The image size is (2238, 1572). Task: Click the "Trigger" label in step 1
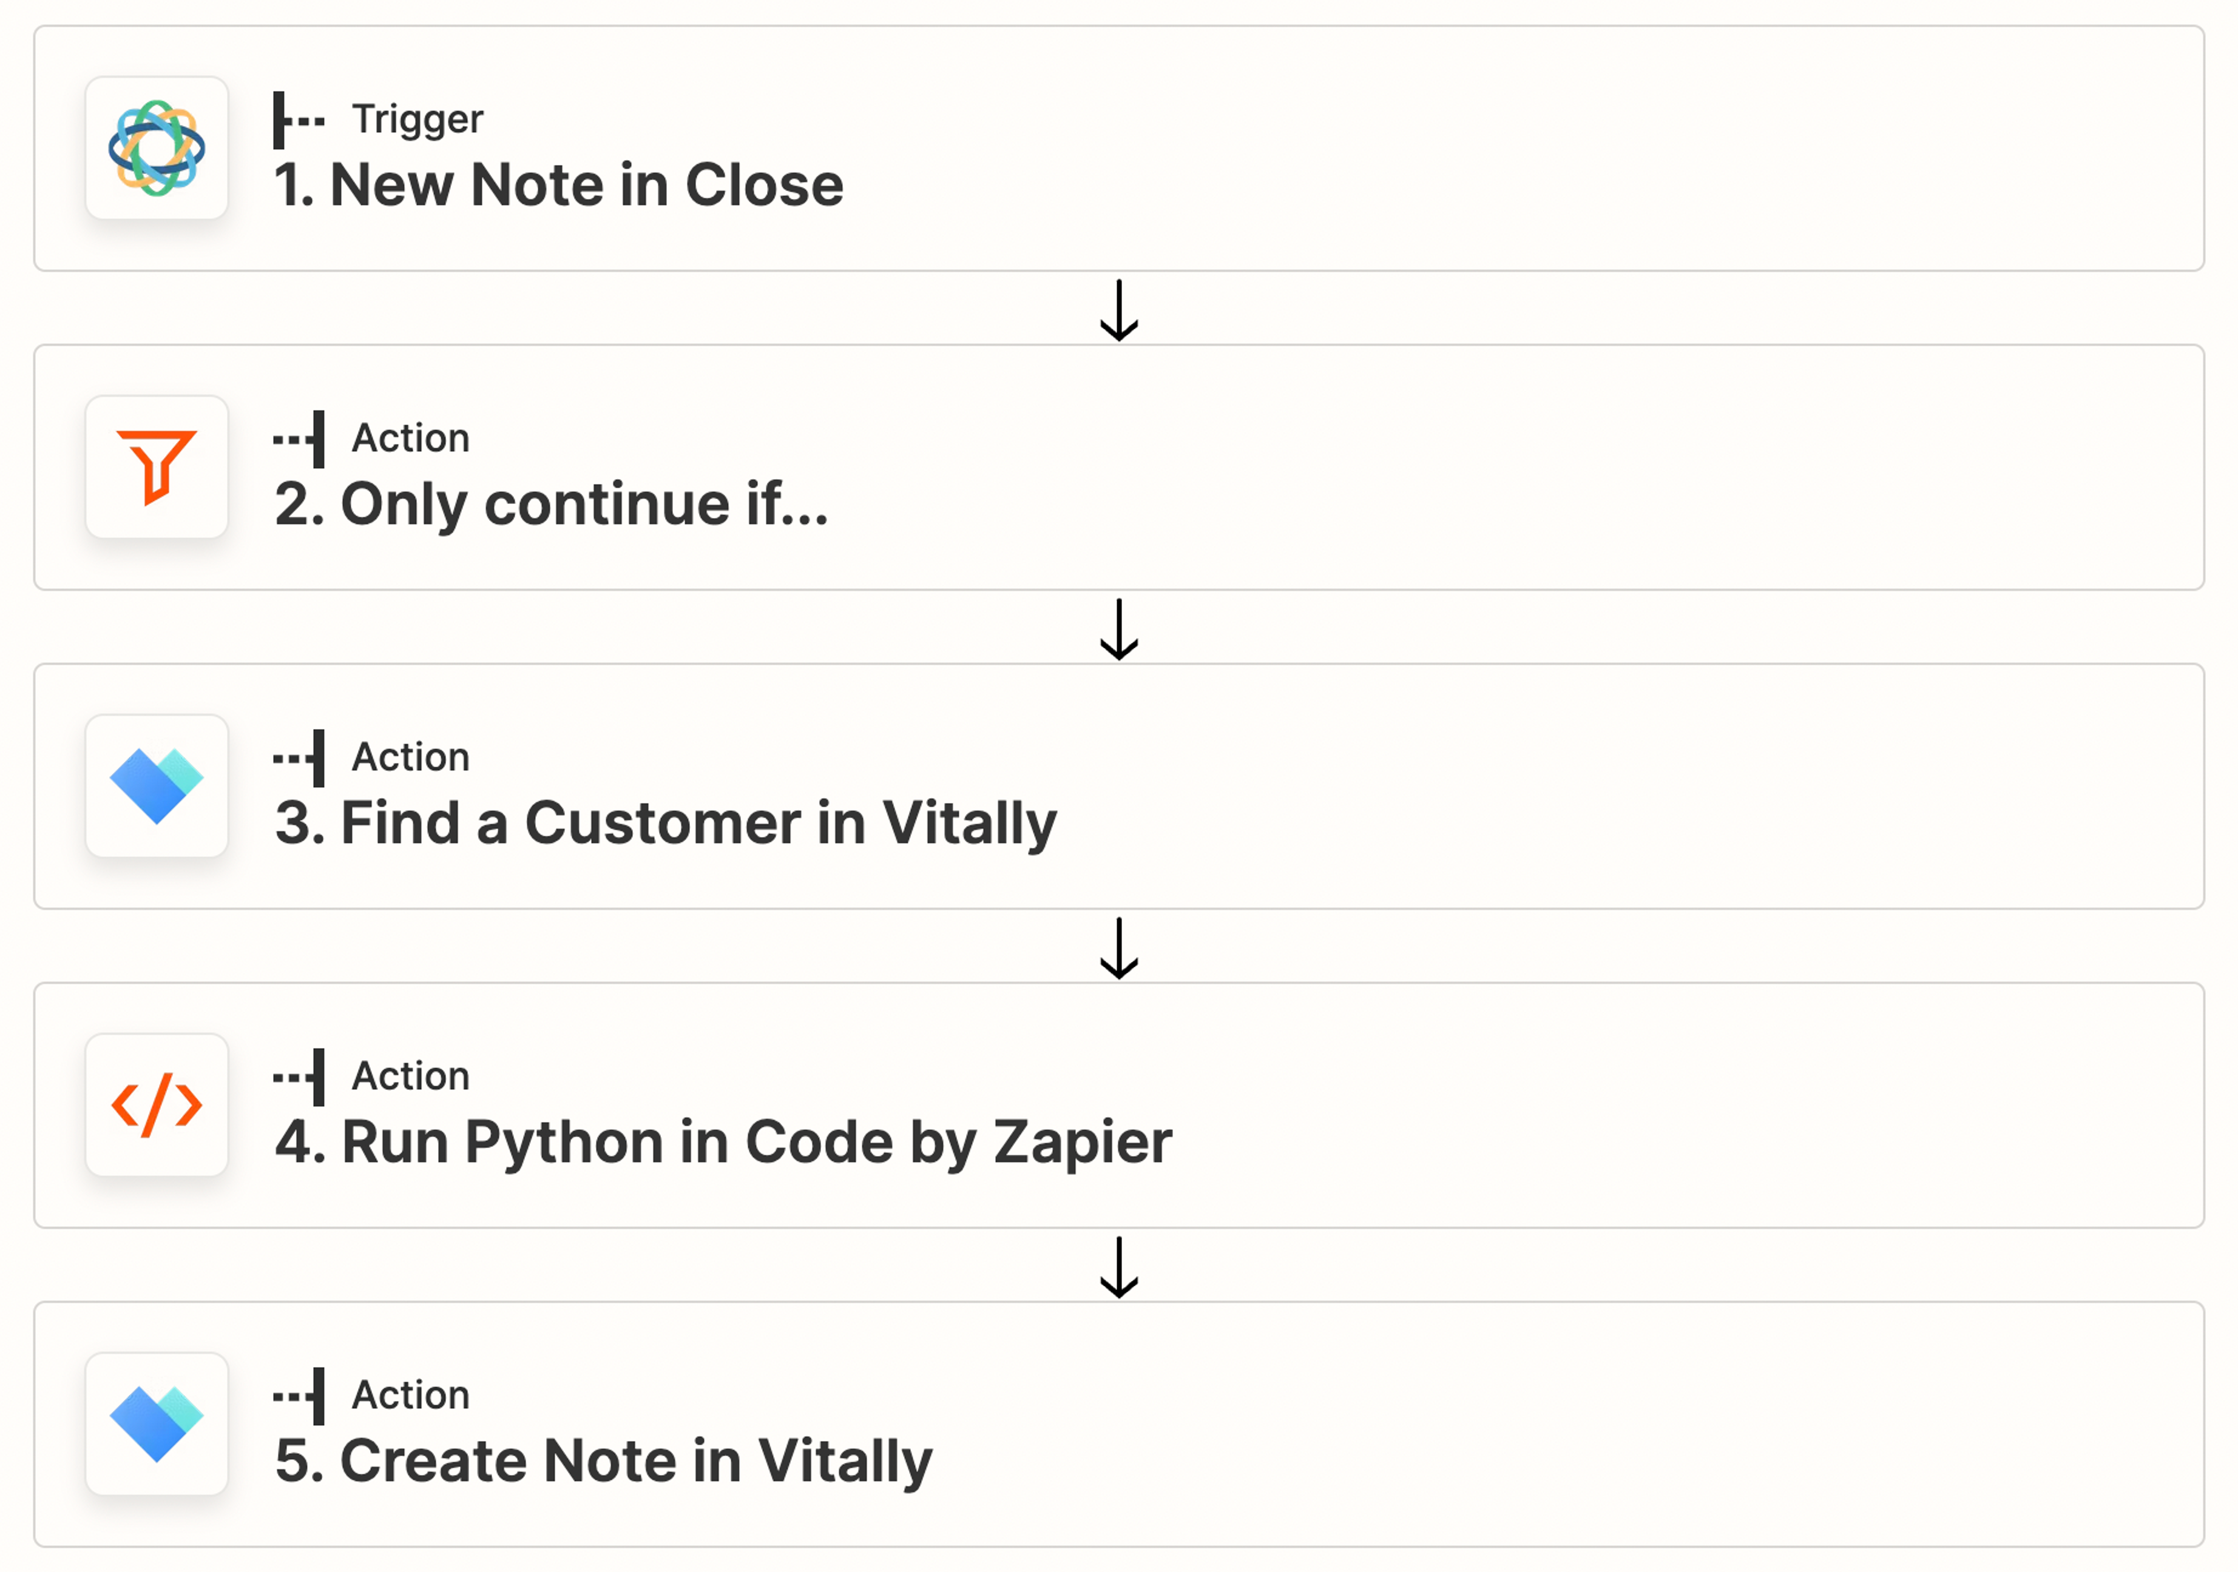pyautogui.click(x=417, y=120)
